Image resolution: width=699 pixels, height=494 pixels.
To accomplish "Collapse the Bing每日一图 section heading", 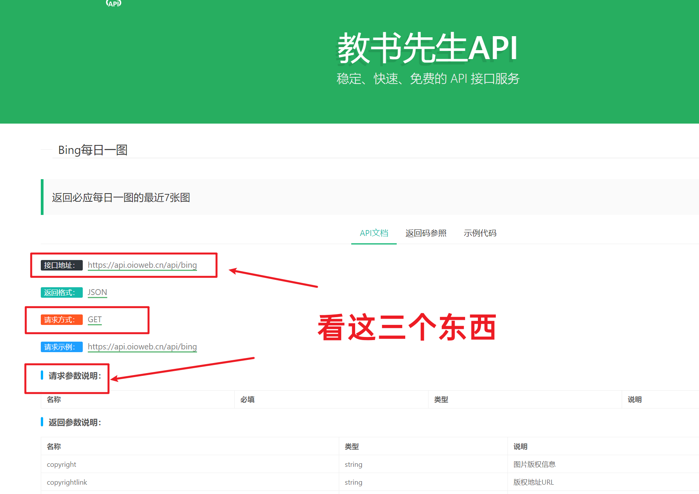I will point(93,150).
